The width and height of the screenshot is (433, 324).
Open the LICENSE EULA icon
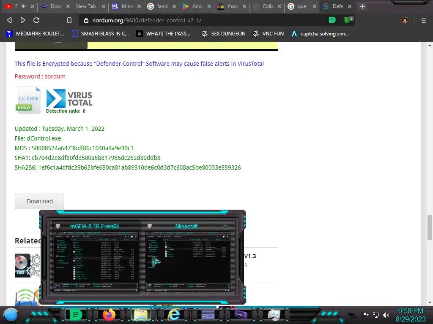(28, 100)
